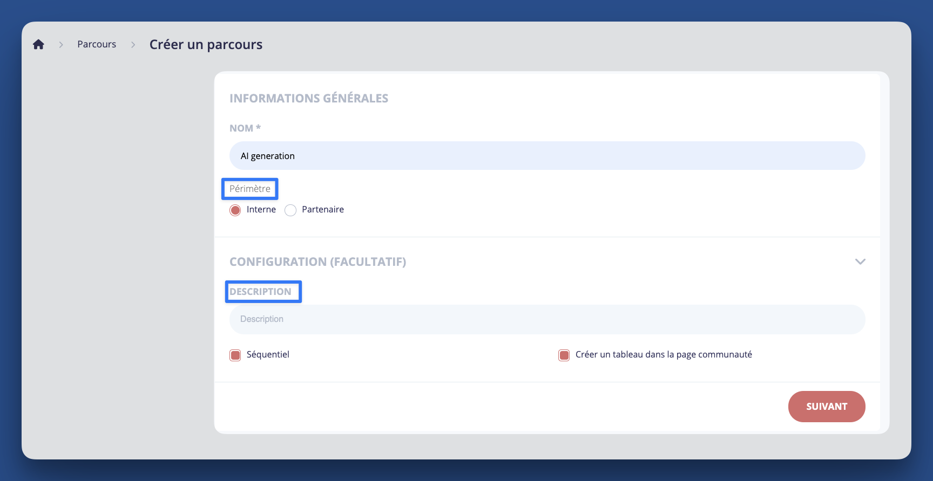The height and width of the screenshot is (481, 933).
Task: Select the Interne radio button
Action: (235, 210)
